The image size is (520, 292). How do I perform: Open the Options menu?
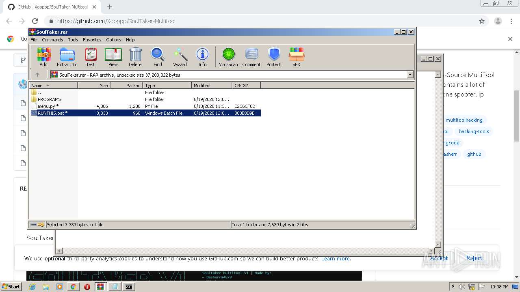pyautogui.click(x=114, y=40)
